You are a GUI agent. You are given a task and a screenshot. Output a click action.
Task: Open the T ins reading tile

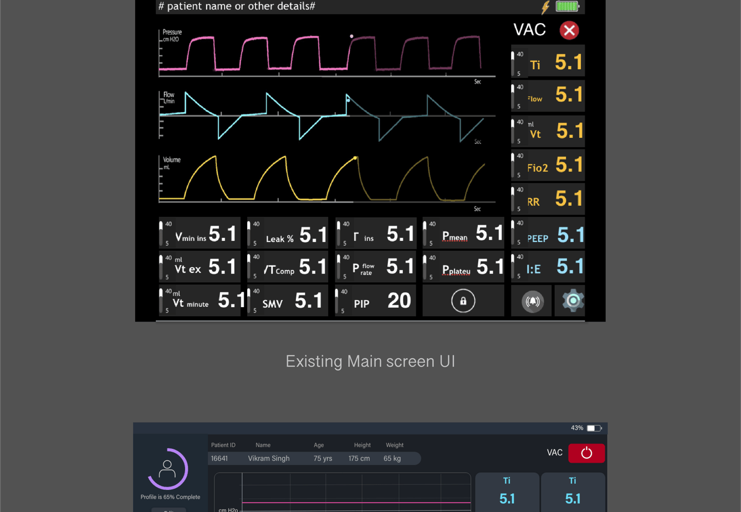376,233
